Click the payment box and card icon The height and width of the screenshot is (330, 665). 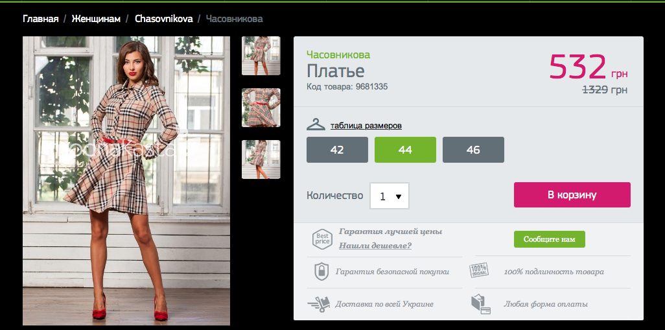click(x=480, y=303)
